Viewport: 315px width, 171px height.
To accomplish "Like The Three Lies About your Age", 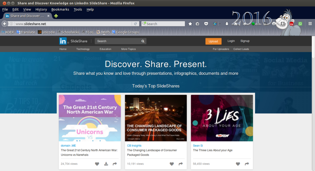I will click(238, 164).
